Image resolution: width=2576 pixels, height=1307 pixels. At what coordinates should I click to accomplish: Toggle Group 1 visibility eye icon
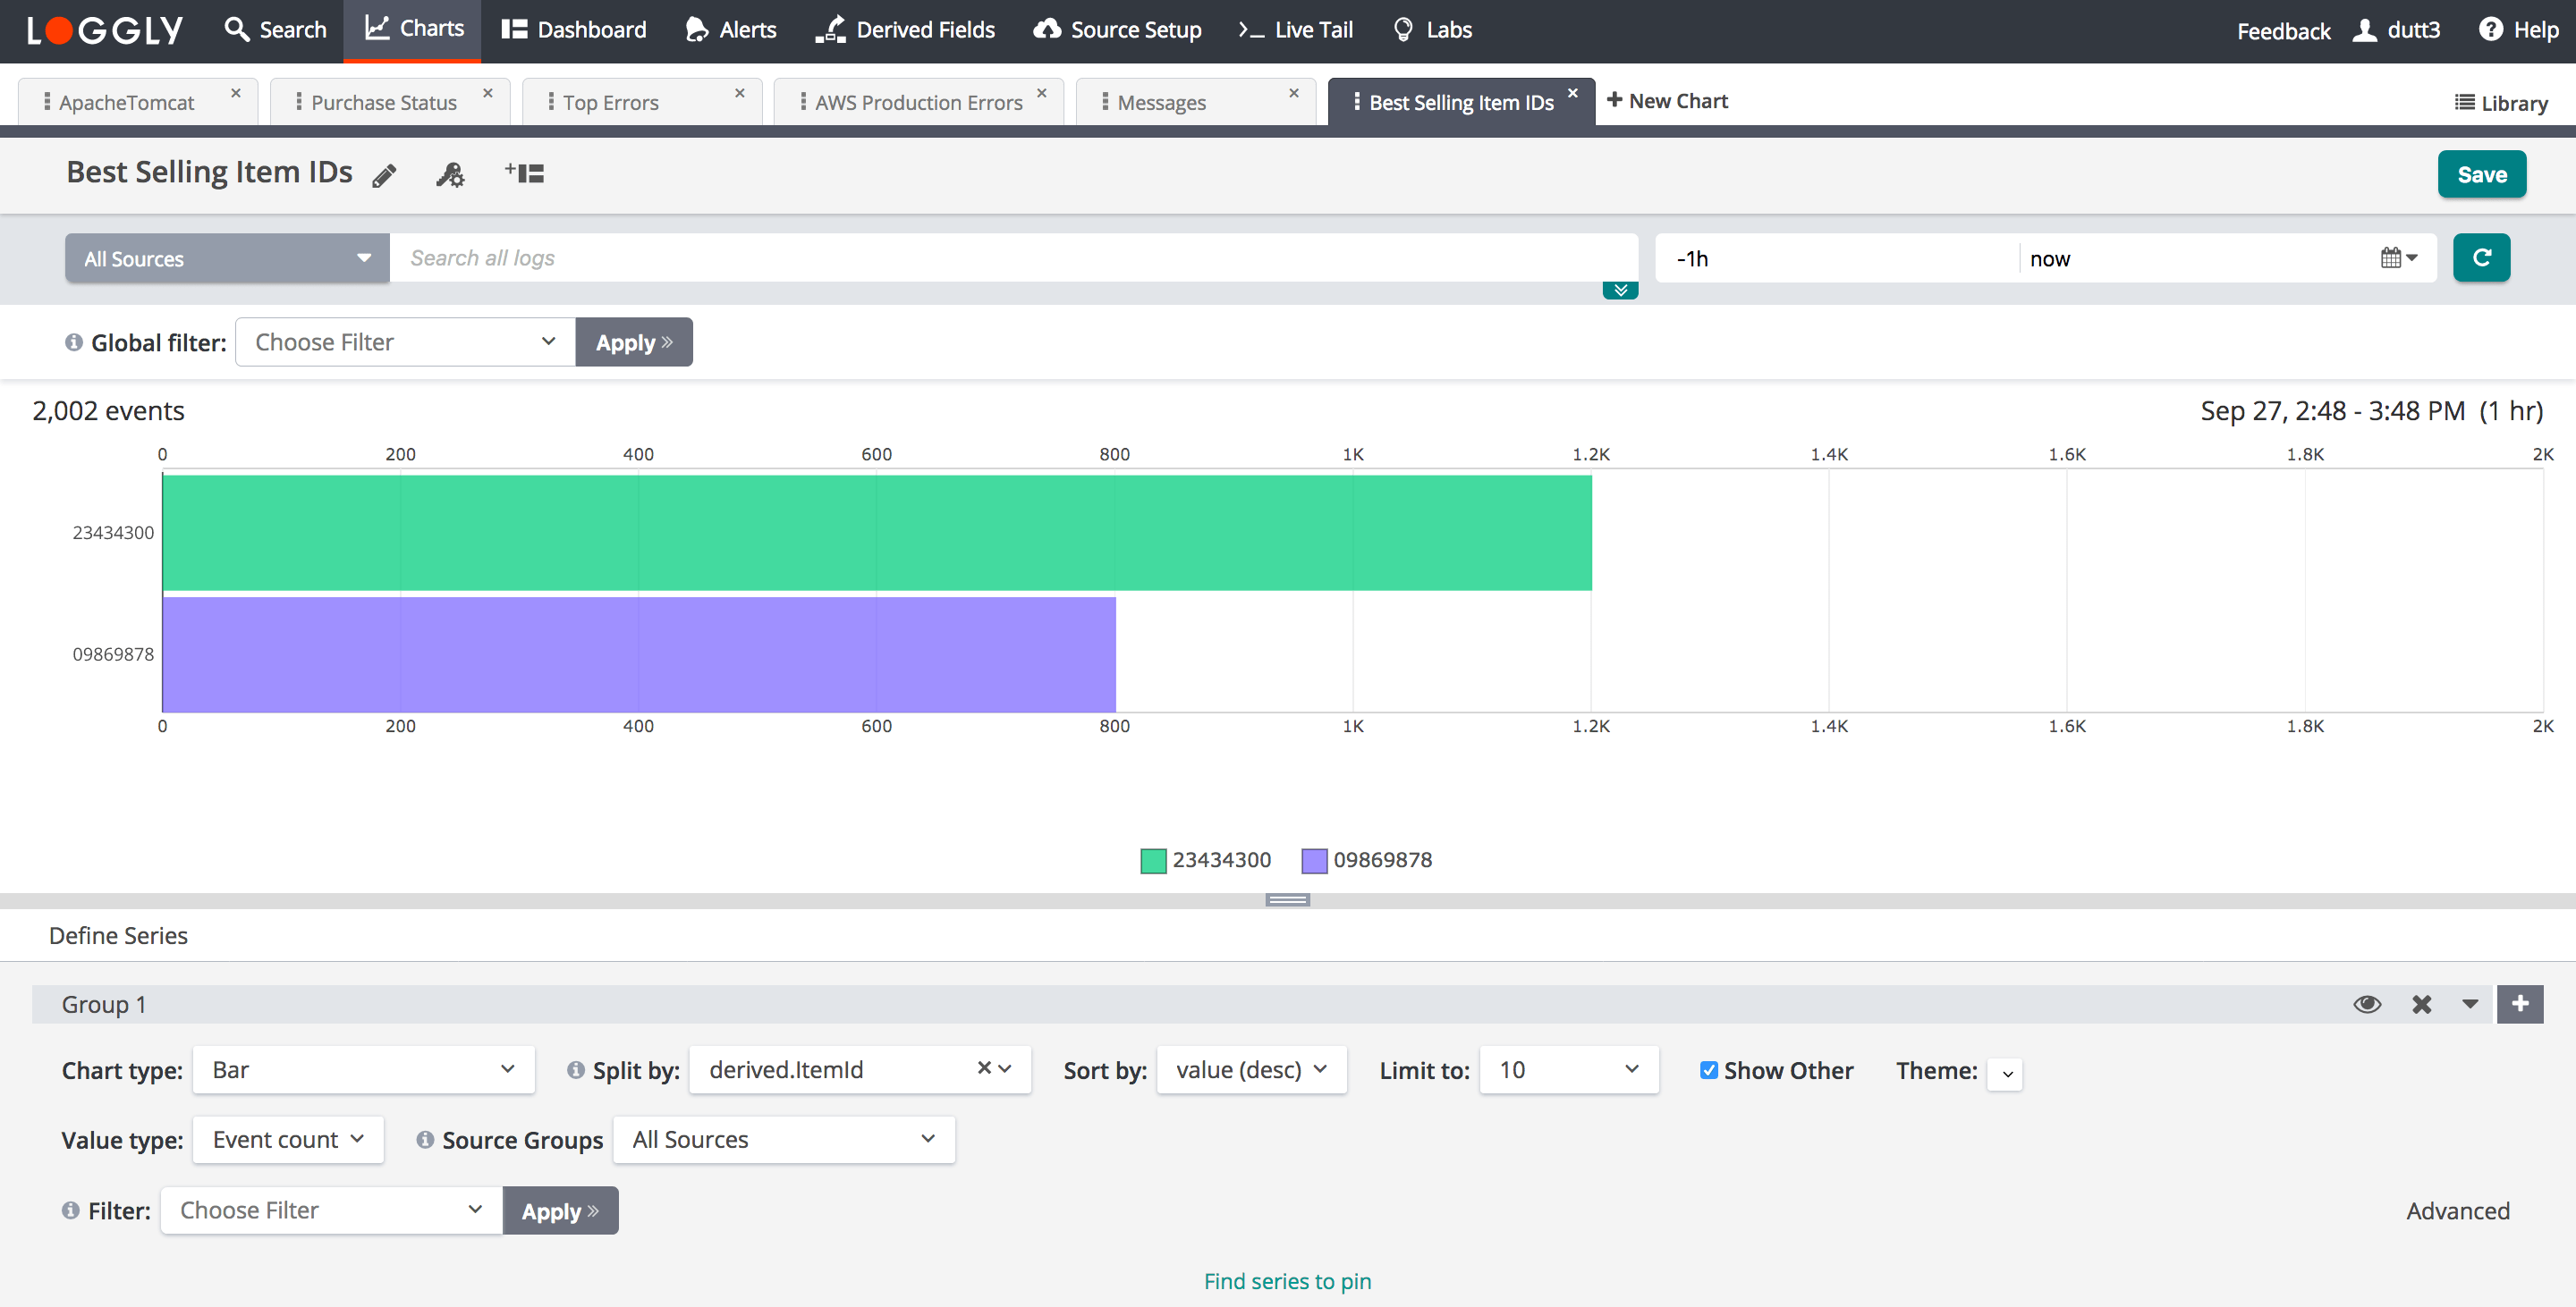[2366, 1004]
